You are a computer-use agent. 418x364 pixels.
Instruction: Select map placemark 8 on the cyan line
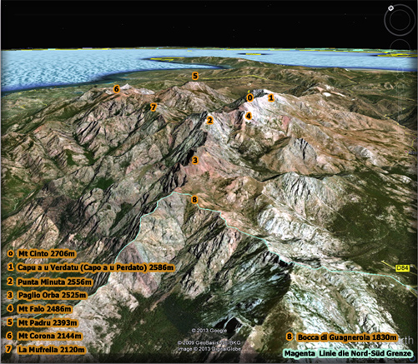pyautogui.click(x=194, y=199)
